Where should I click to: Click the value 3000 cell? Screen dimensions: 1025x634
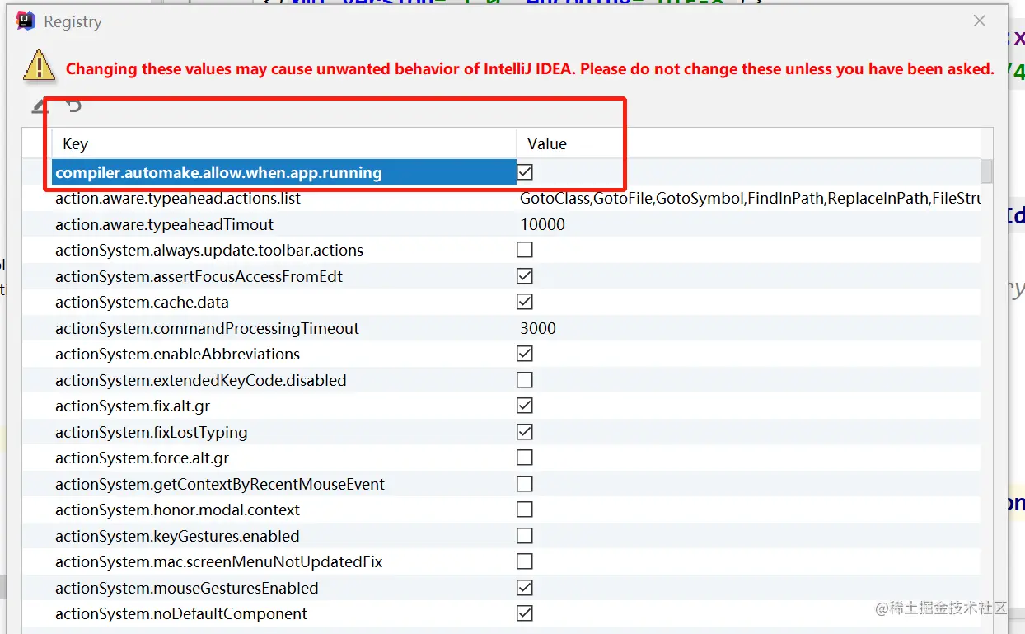[538, 328]
